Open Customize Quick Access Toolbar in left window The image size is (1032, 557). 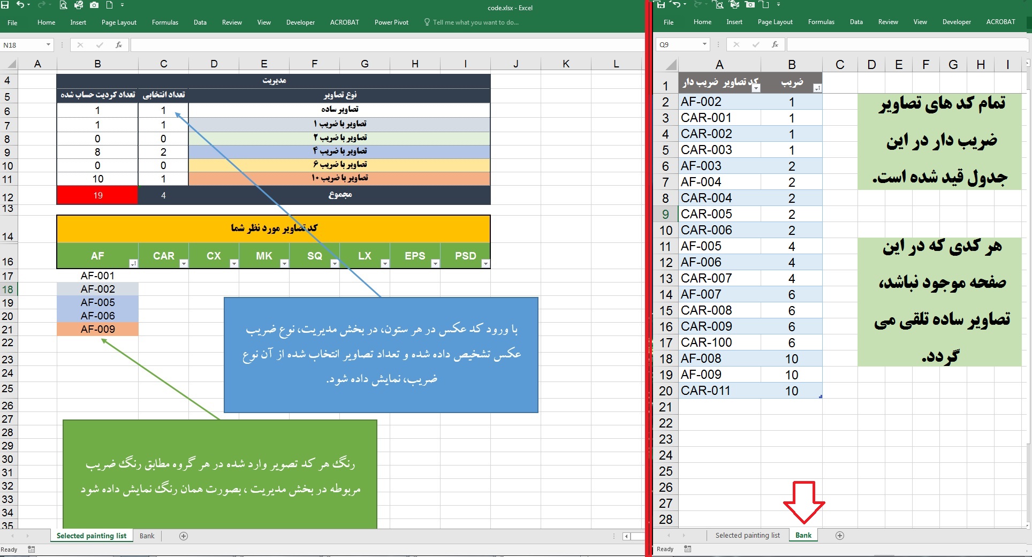click(123, 5)
